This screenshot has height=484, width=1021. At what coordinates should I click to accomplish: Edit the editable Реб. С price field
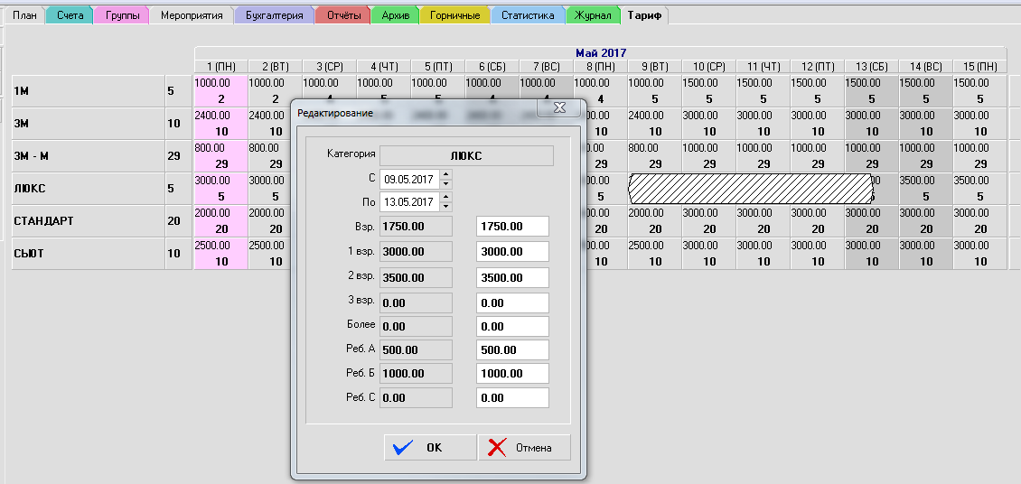[x=512, y=397]
